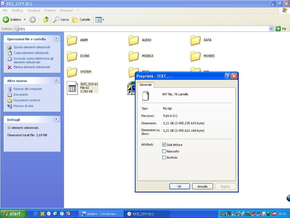Open the Indietro history dropdown arrow
This screenshot has height=218, width=290.
tap(25, 20)
